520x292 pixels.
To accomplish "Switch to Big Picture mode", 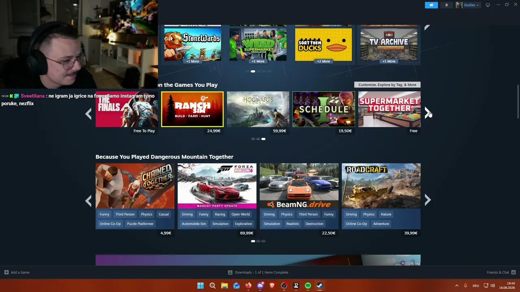I will tap(487, 5).
